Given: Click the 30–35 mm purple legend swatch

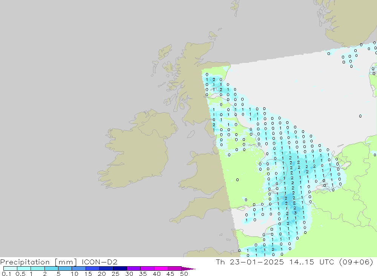Looking at the screenshot, I should [x=134, y=268].
